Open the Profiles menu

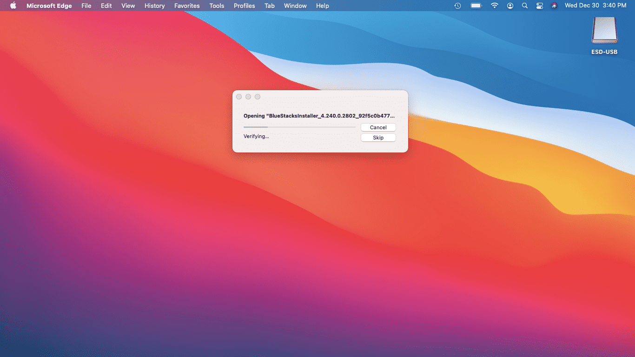click(x=245, y=6)
